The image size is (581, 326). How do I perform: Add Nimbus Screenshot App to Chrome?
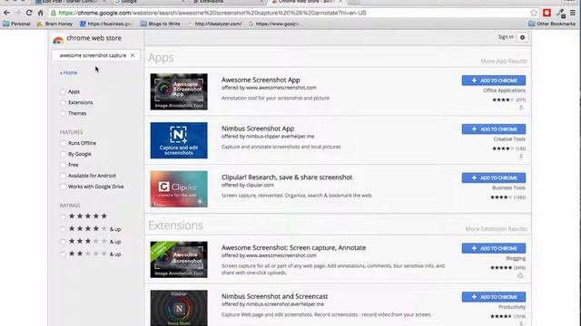pos(494,129)
